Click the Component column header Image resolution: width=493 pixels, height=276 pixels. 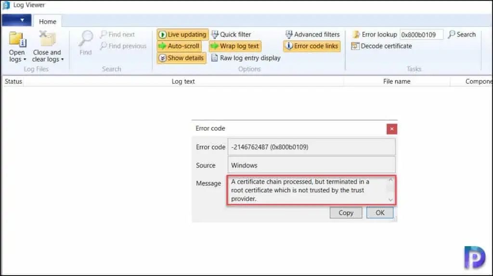(x=472, y=82)
